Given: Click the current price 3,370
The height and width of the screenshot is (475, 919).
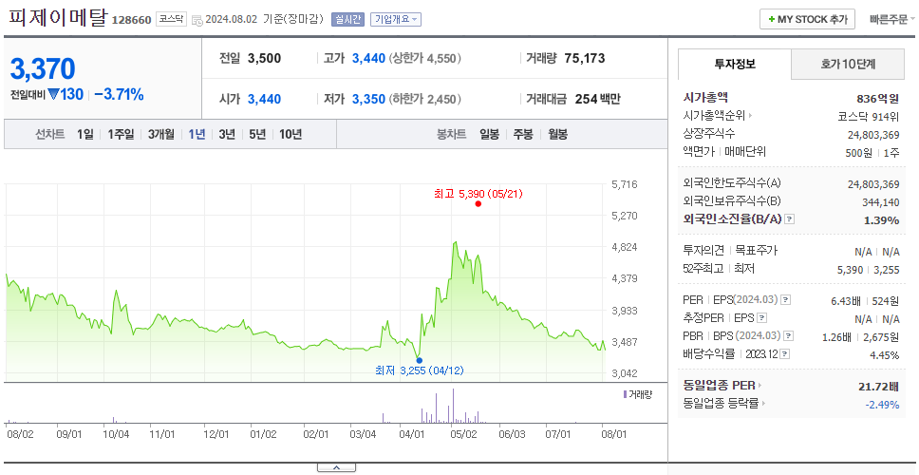Looking at the screenshot, I should click(x=43, y=68).
